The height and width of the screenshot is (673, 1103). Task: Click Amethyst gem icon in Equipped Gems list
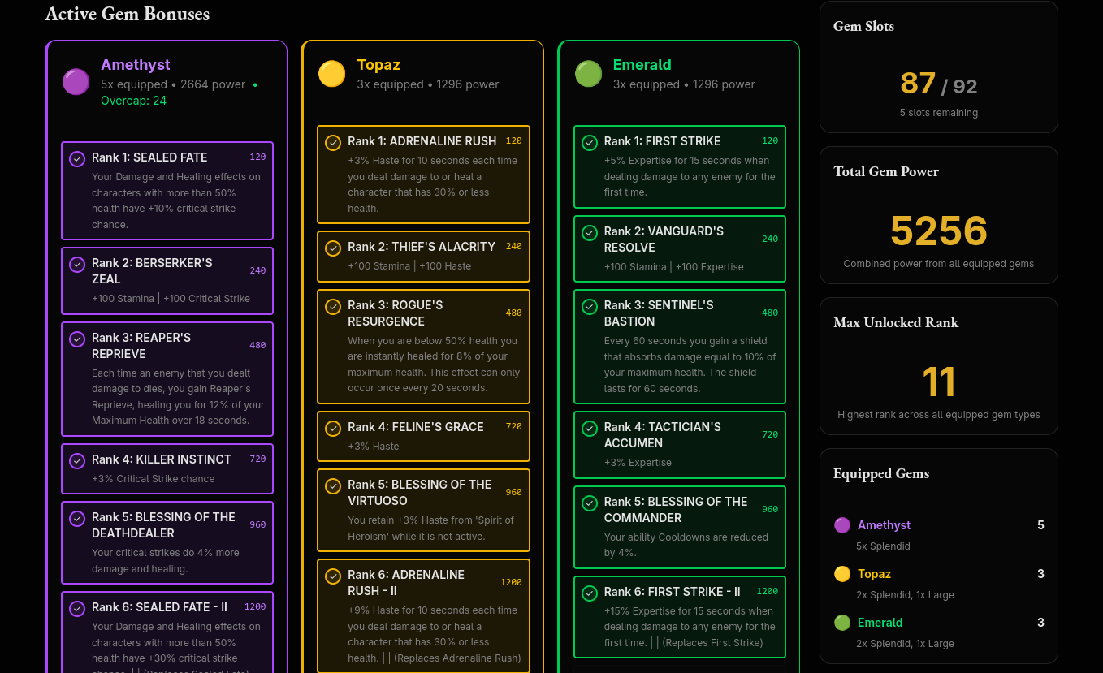click(842, 525)
